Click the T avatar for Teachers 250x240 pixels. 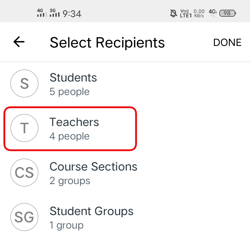24,128
